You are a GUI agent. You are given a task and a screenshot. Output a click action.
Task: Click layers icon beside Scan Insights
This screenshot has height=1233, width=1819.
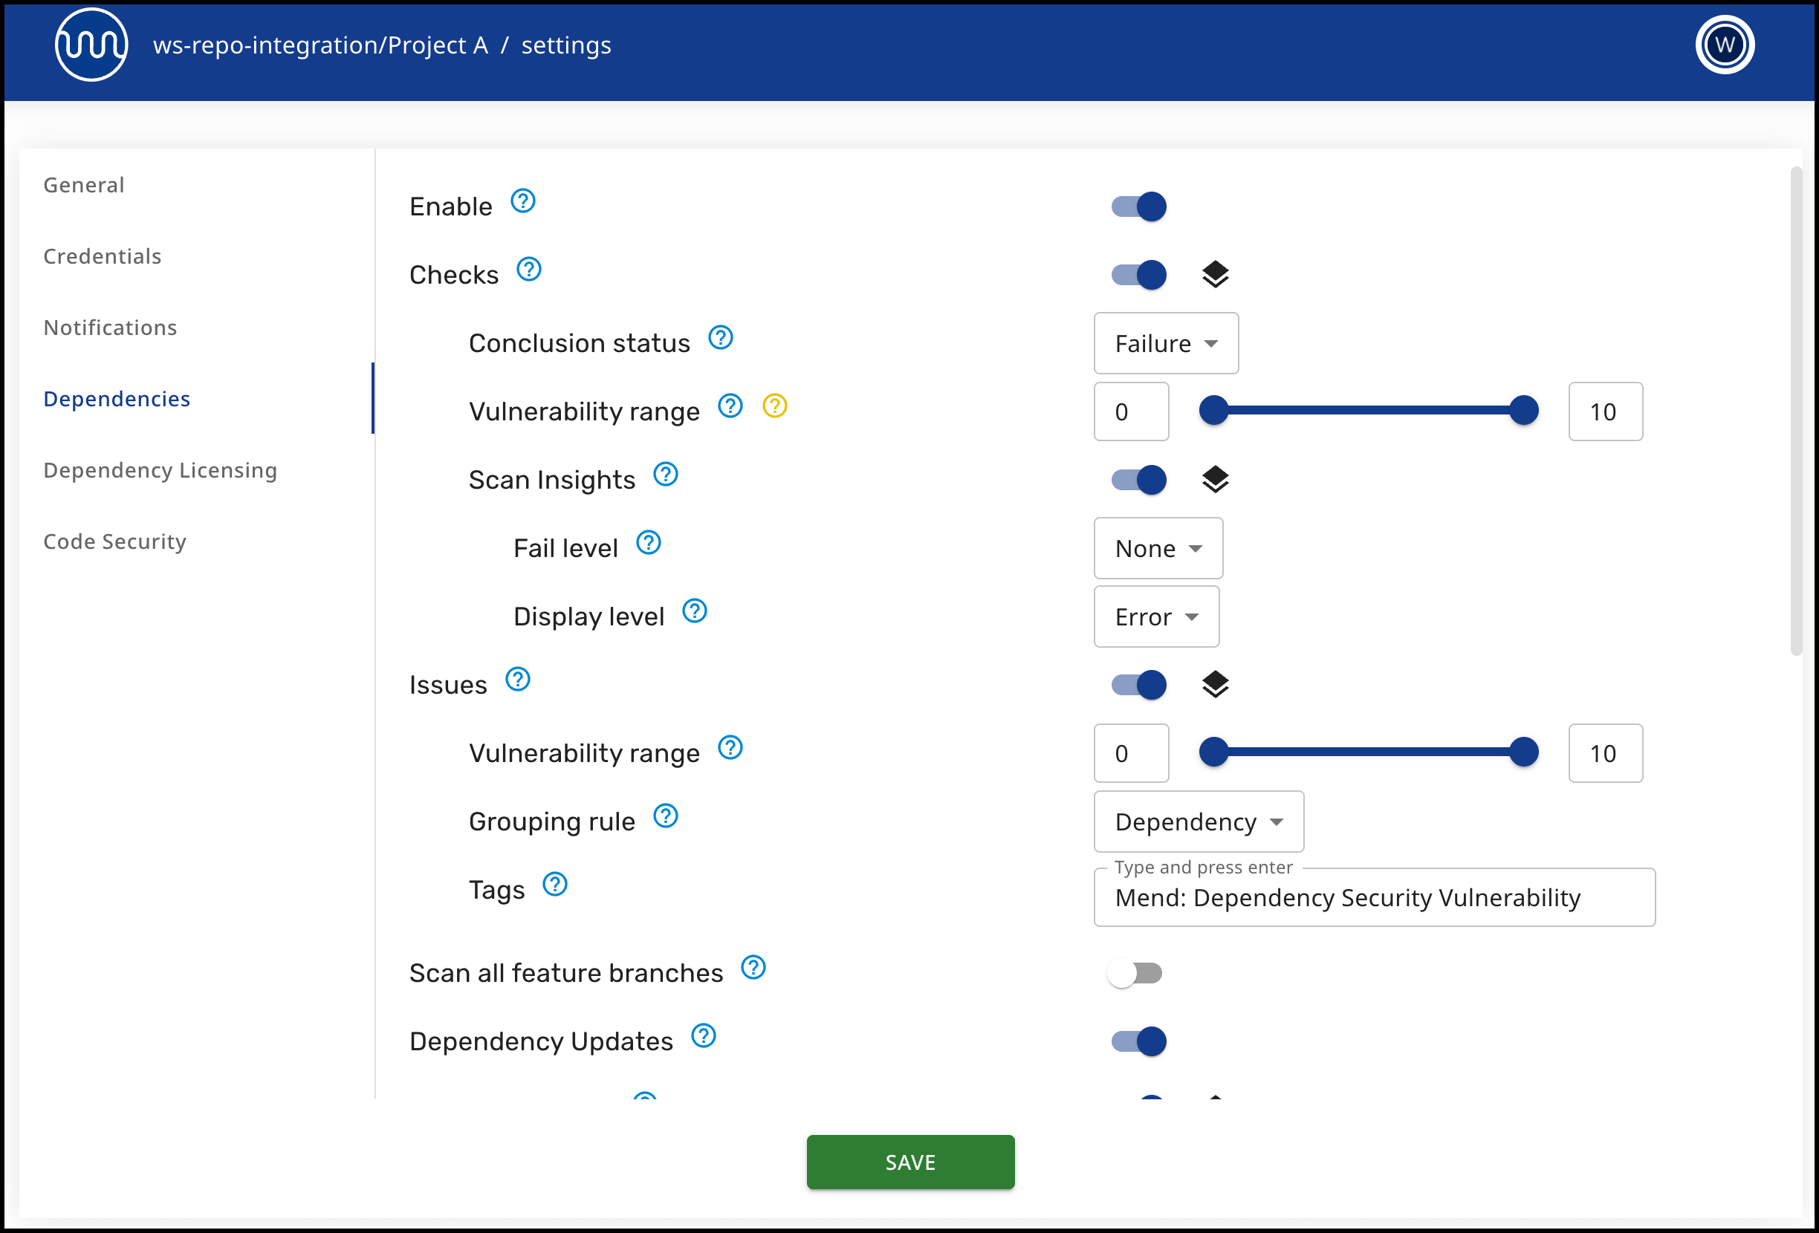1215,480
